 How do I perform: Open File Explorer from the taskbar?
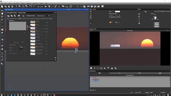click(18, 95)
